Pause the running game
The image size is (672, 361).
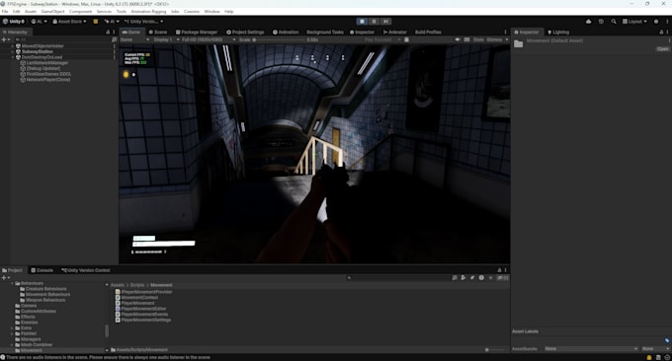click(374, 21)
